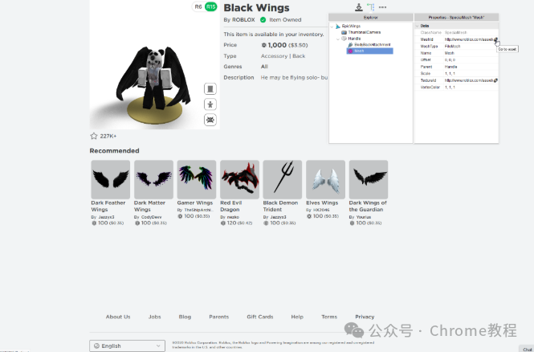Click the Handle part icon

pyautogui.click(x=344, y=39)
